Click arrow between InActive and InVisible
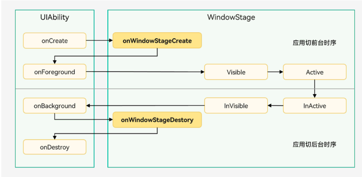 point(275,106)
